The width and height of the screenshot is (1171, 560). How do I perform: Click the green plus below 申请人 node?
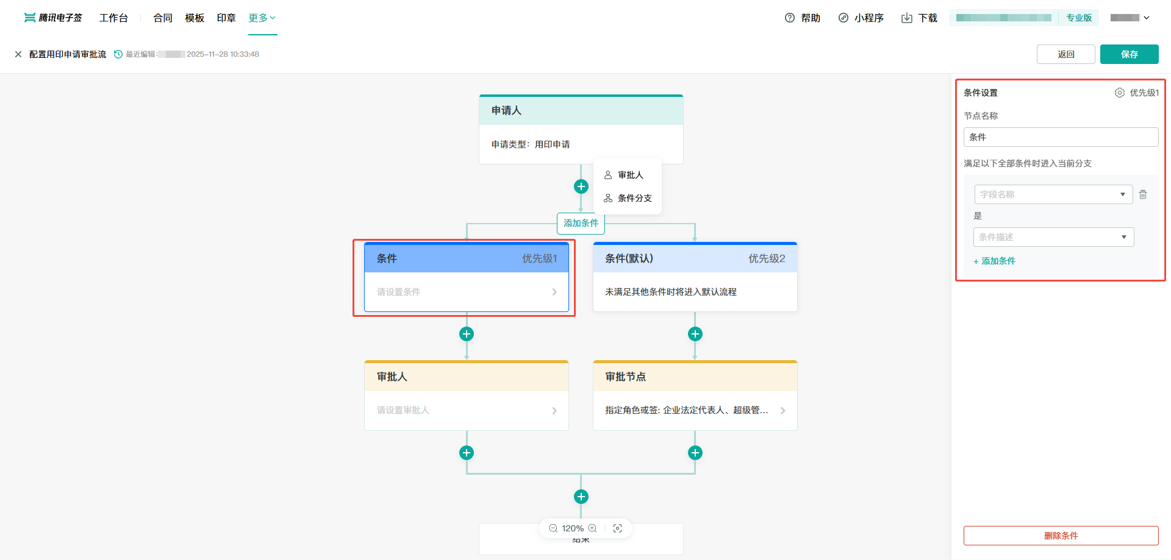click(581, 186)
